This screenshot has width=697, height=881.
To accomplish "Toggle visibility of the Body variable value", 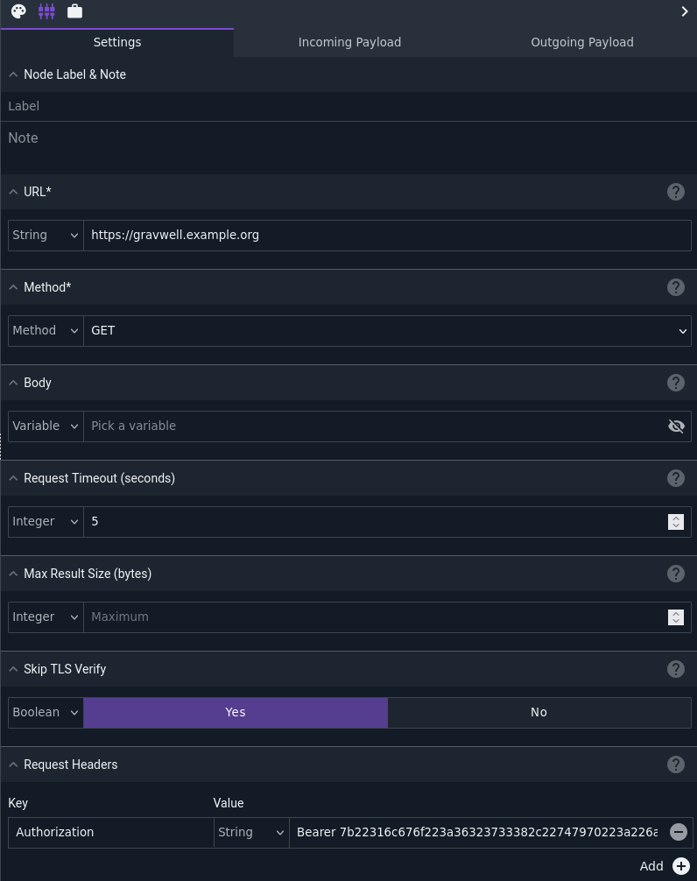I will point(676,426).
